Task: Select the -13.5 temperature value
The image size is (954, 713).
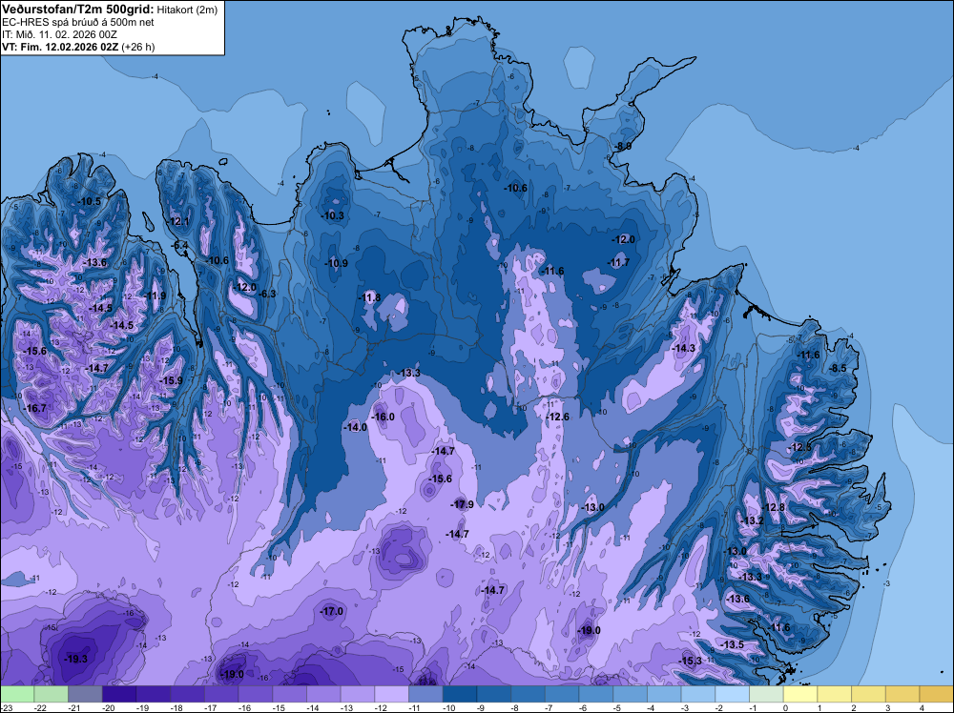Action: (733, 644)
